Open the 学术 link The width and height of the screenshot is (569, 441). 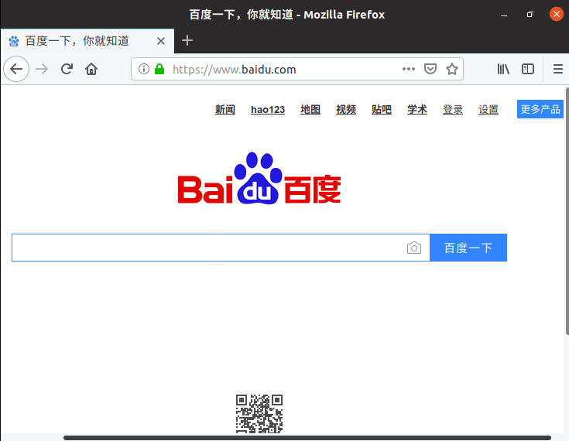pos(417,110)
